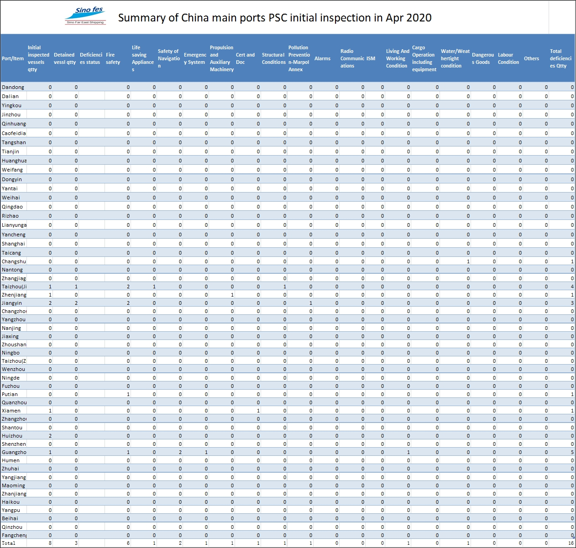Select the 'Radio Communications' header
Image resolution: width=576 pixels, height=548 pixels.
tap(352, 58)
